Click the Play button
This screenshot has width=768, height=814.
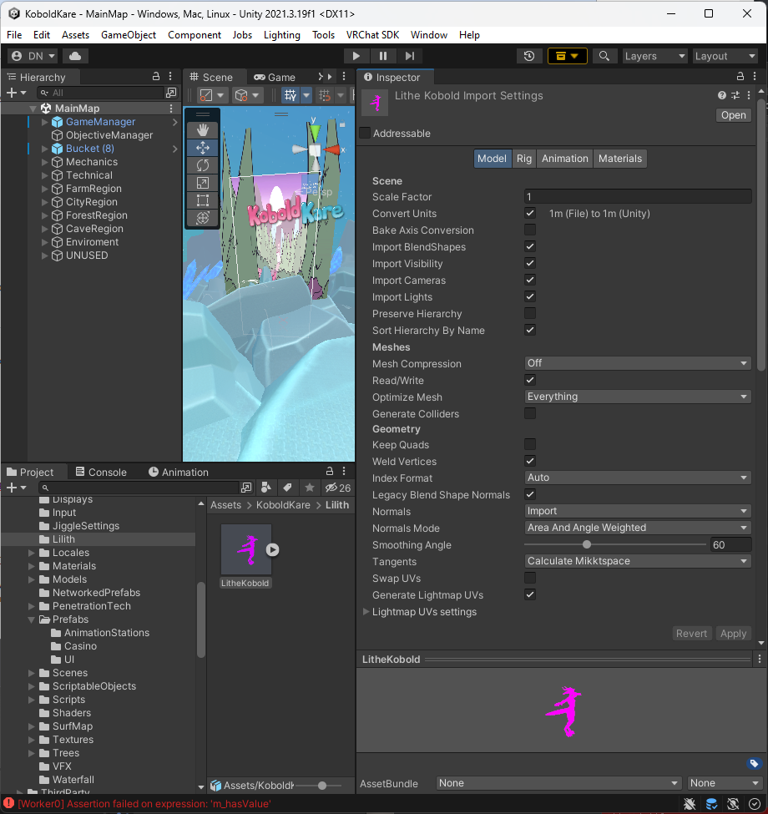click(x=356, y=56)
